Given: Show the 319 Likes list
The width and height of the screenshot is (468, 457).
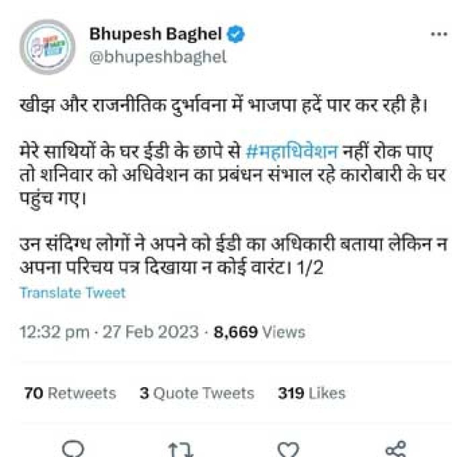Looking at the screenshot, I should click(x=311, y=393).
